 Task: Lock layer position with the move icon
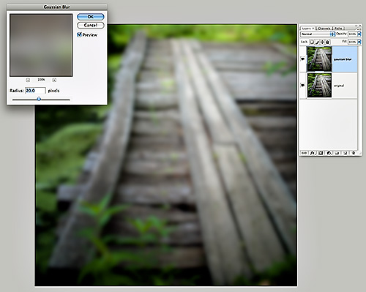[322, 42]
